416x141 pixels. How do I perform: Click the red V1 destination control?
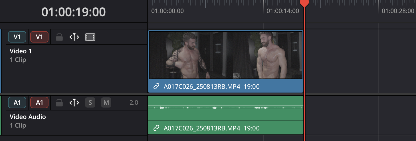tap(39, 37)
